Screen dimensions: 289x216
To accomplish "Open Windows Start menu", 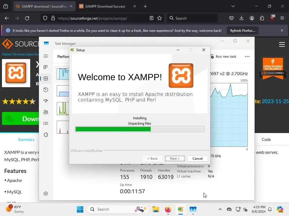I will pyautogui.click(x=80, y=209).
